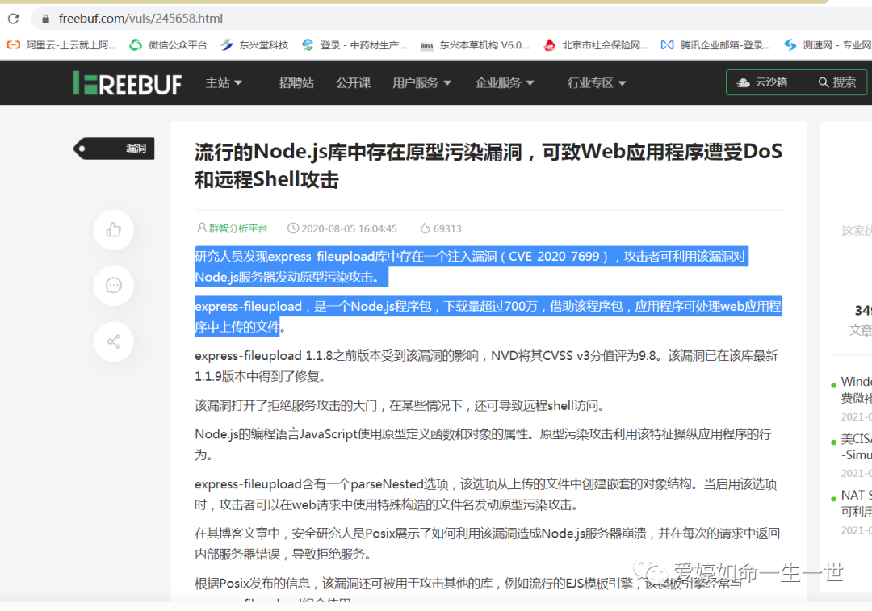Open the 北京市社会保险网... bookmark

tap(596, 45)
